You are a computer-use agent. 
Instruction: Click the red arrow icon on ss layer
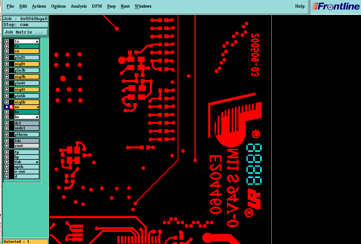click(x=12, y=107)
